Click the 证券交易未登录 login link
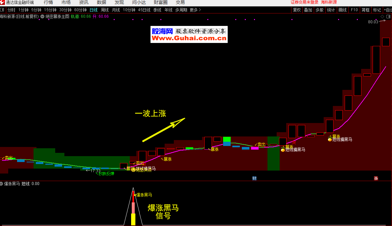Screen dimensions: 392x226 point(305,3)
